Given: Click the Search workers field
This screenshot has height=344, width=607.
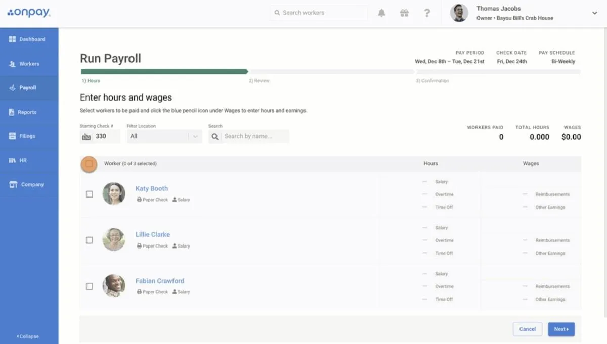Looking at the screenshot, I should (319, 13).
